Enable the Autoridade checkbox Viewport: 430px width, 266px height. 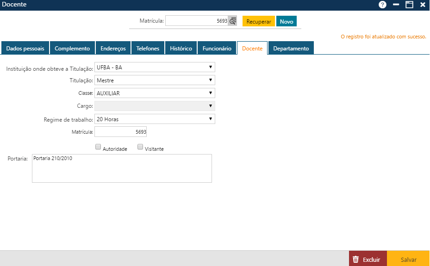click(98, 147)
